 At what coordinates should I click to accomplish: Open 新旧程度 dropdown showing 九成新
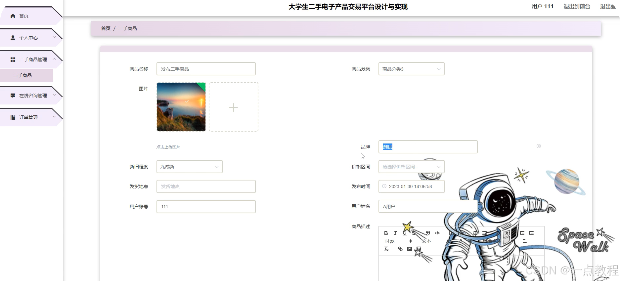(x=189, y=167)
